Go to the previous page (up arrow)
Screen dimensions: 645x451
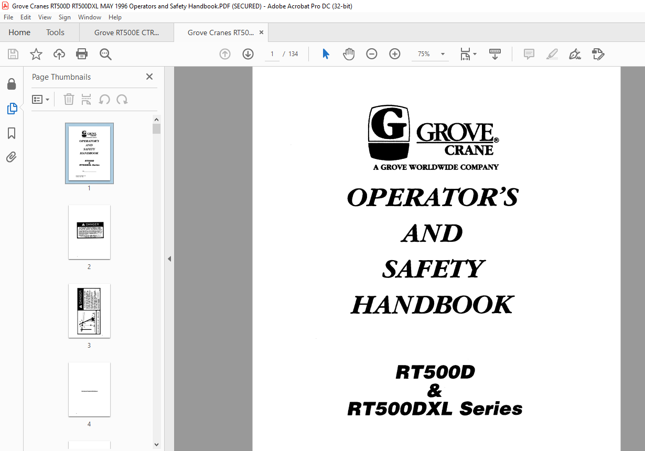point(225,54)
